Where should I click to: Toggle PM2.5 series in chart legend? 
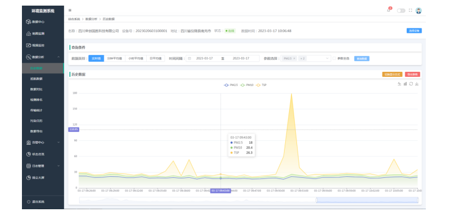click(231, 85)
